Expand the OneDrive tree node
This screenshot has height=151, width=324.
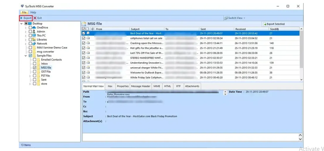click(25, 28)
